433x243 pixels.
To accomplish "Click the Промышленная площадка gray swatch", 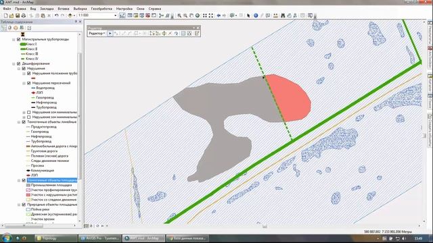I will (x=28, y=186).
